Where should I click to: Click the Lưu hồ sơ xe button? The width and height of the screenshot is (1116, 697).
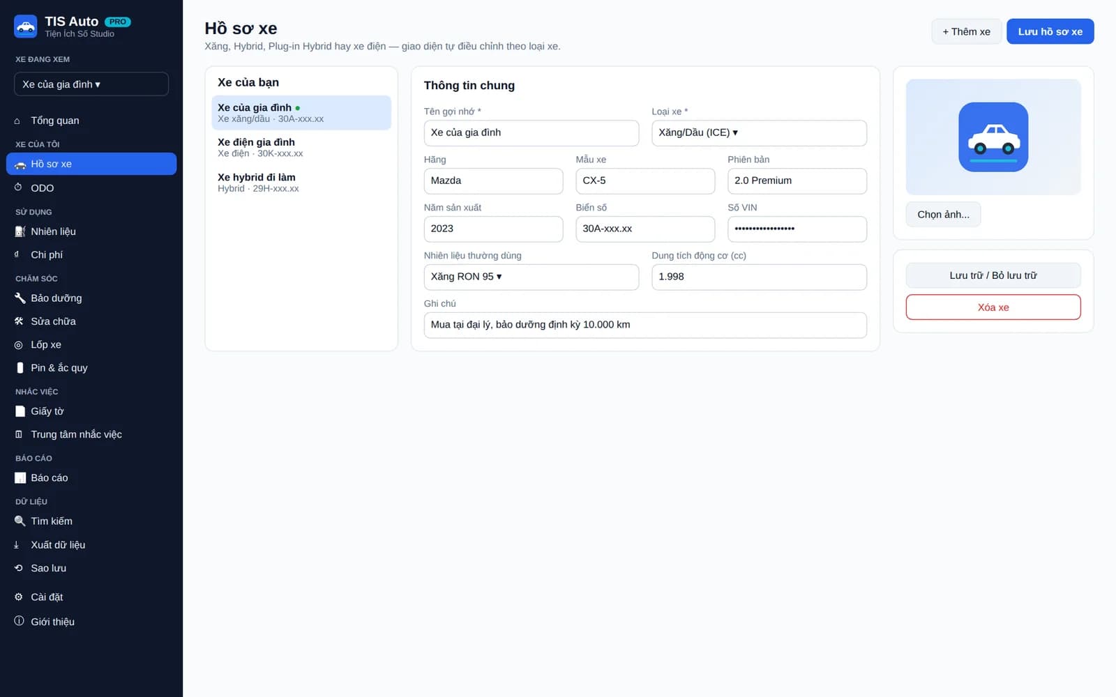[x=1050, y=31]
